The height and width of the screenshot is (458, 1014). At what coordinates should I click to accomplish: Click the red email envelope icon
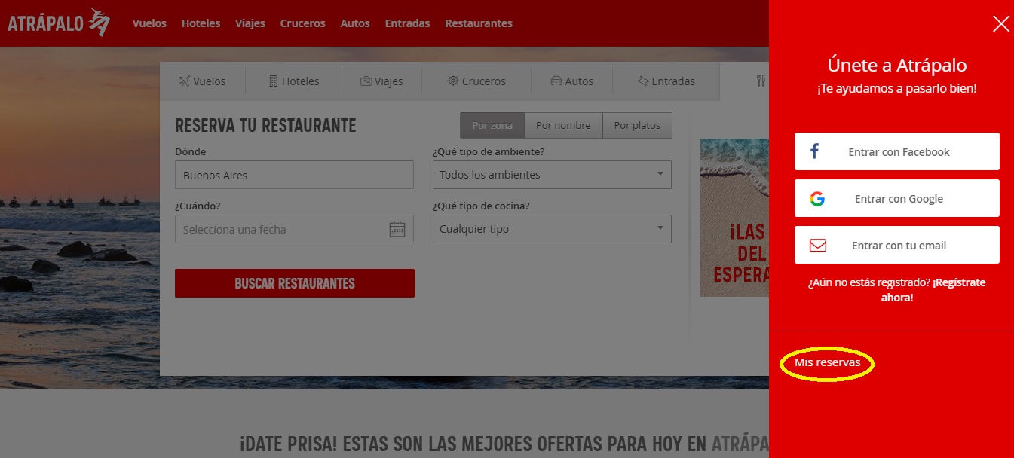(x=818, y=246)
